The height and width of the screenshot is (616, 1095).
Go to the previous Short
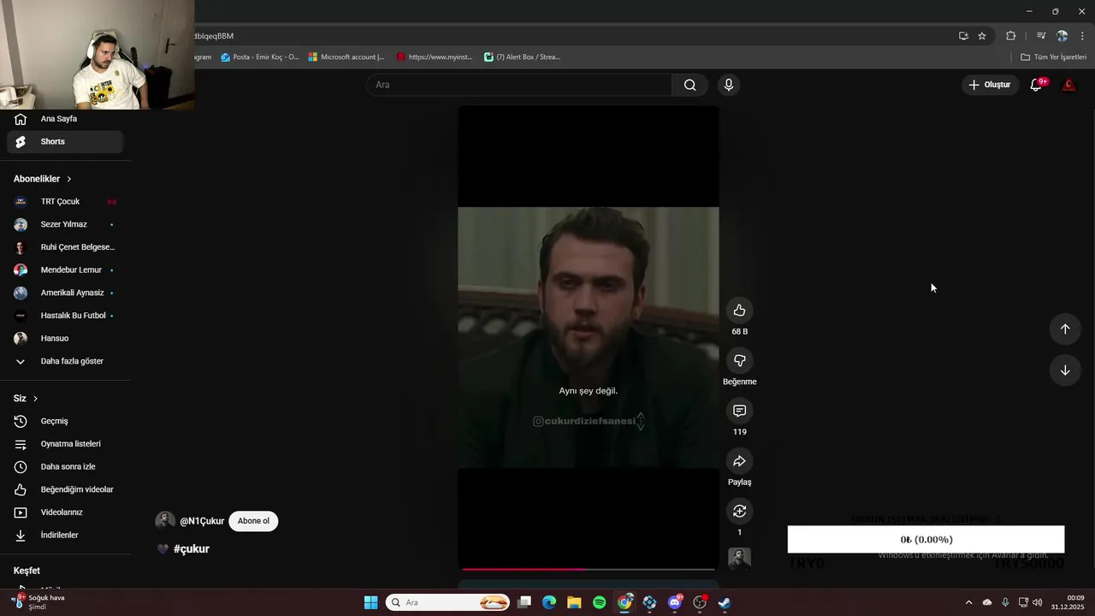(x=1065, y=329)
